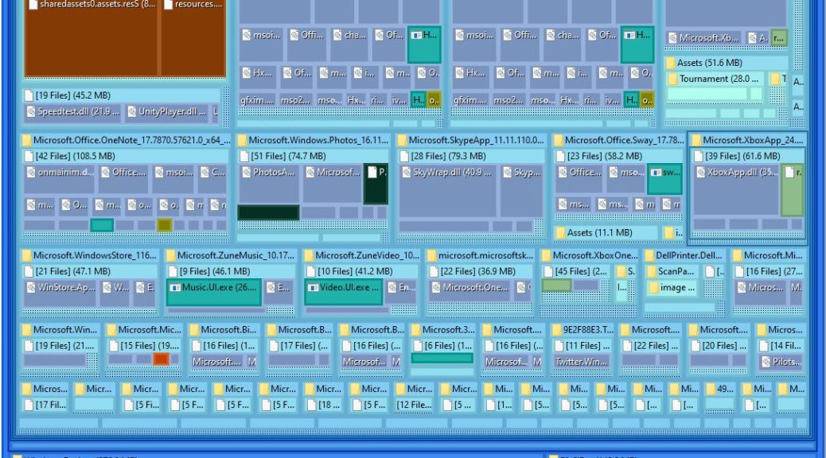Image resolution: width=826 pixels, height=458 pixels.
Task: Select the "[12 File..." group label
Action: (x=414, y=405)
